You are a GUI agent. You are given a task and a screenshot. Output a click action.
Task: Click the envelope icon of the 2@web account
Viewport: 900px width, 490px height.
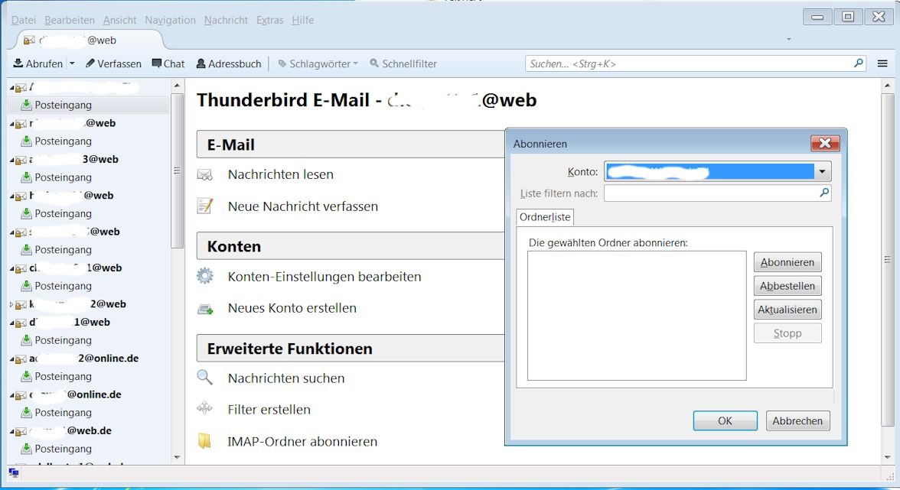[x=21, y=305]
